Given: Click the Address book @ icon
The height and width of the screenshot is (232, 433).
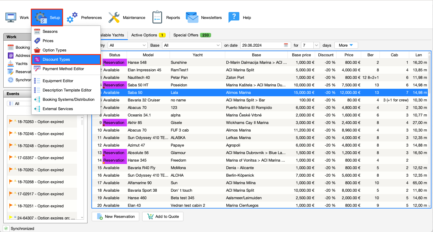Looking at the screenshot, I should tap(11, 55).
